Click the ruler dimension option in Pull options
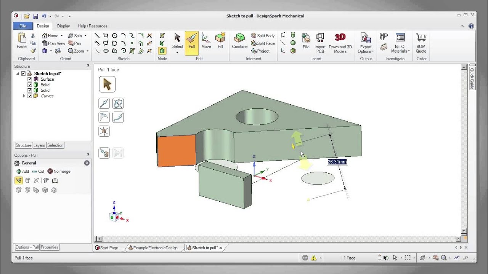Image resolution: width=488 pixels, height=274 pixels. [x=55, y=180]
